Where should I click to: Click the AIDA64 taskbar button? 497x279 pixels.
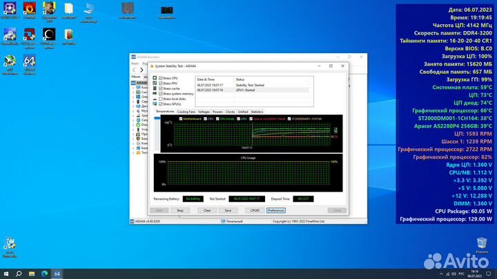click(x=57, y=273)
